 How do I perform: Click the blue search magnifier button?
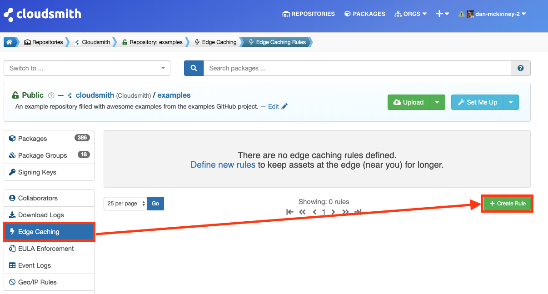point(194,68)
